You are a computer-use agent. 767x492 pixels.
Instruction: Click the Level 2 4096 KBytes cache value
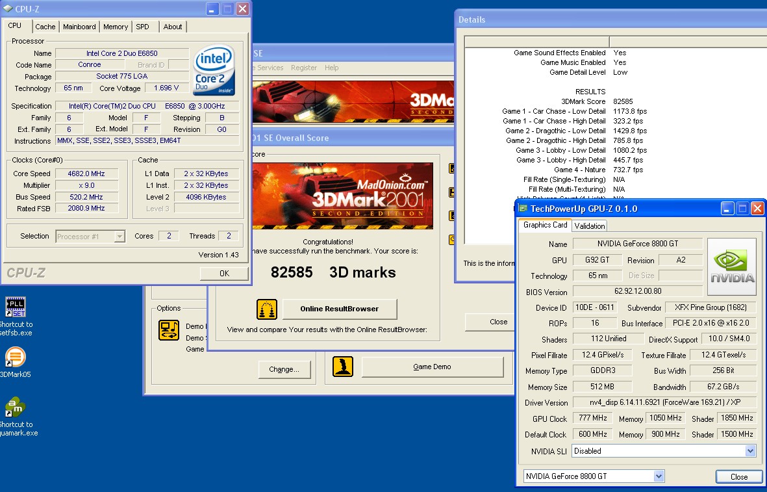click(x=207, y=197)
